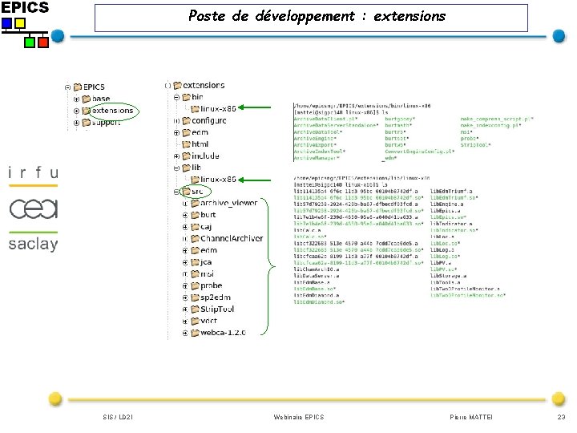Click the support folder icon
Screen dimensions: 577x433
86,123
